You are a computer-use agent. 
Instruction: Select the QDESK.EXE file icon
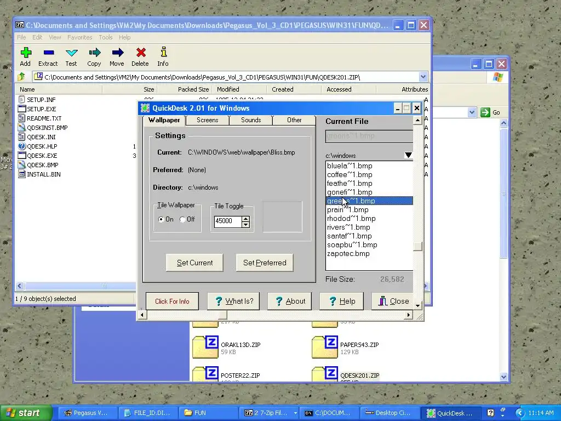22,155
